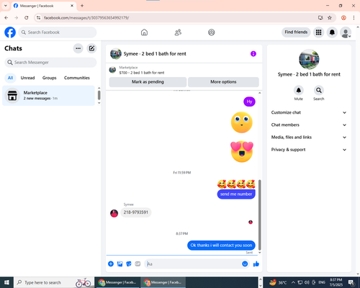The height and width of the screenshot is (288, 360).
Task: Go back in browser history
Action: [x=6, y=17]
